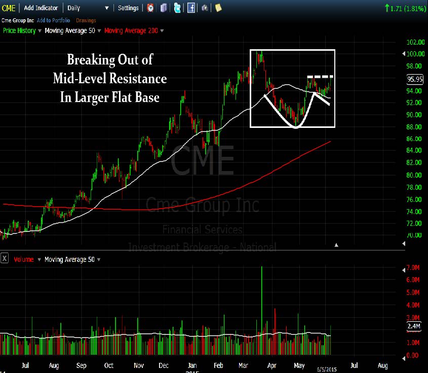
Task: Click the 80.00 price axis label
Action: [414, 175]
